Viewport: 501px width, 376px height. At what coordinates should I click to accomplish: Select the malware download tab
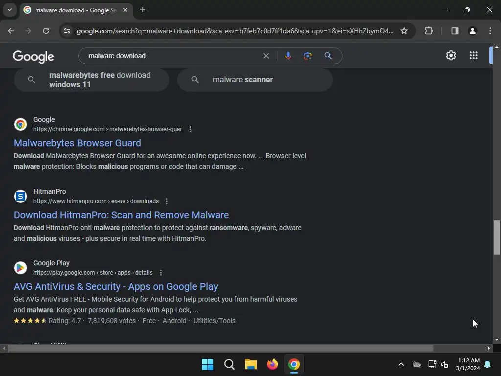[x=75, y=10]
